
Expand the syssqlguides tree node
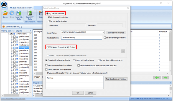(11, 40)
